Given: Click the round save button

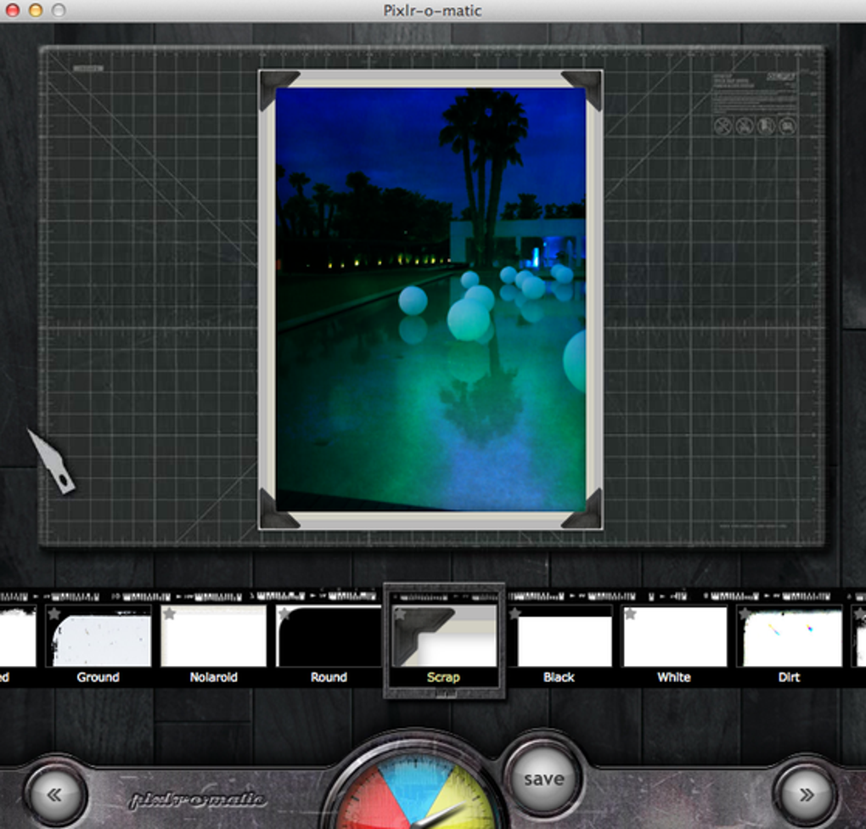Looking at the screenshot, I should (544, 779).
